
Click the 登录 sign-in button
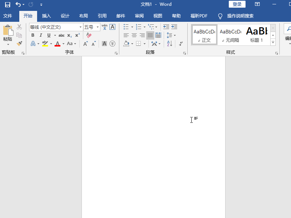(x=237, y=4)
